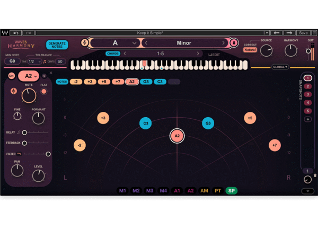This screenshot has width=318, height=229.
Task: Click the Save preset button
Action: [303, 33]
